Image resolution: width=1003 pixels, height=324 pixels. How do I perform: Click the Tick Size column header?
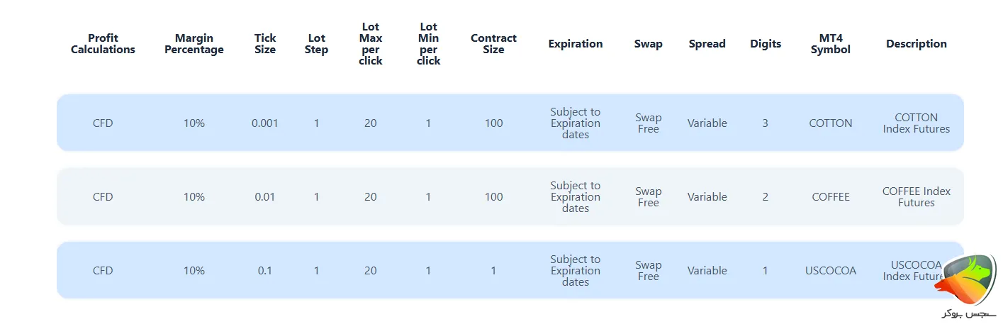click(x=265, y=44)
